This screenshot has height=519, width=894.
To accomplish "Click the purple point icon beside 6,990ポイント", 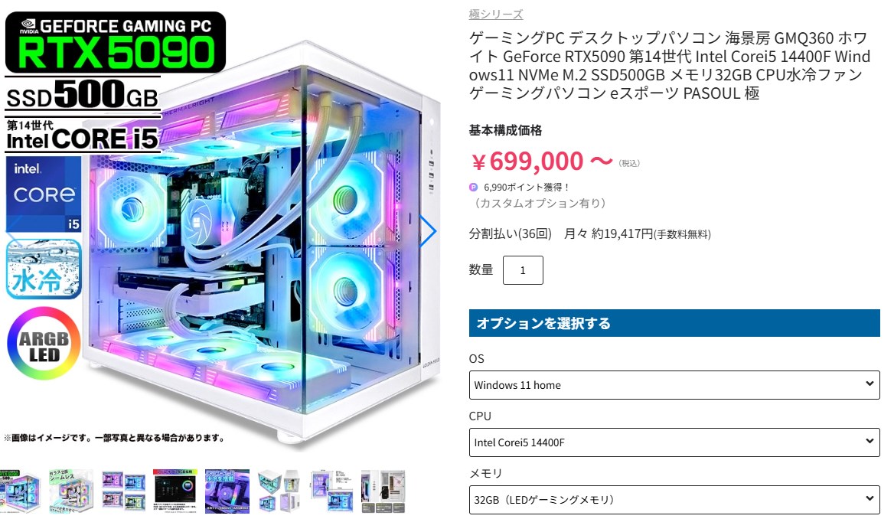I will click(x=473, y=187).
